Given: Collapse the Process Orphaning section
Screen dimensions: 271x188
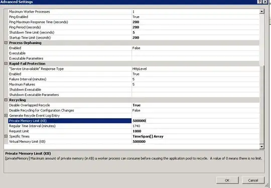Looking at the screenshot, I should [x=6, y=43].
